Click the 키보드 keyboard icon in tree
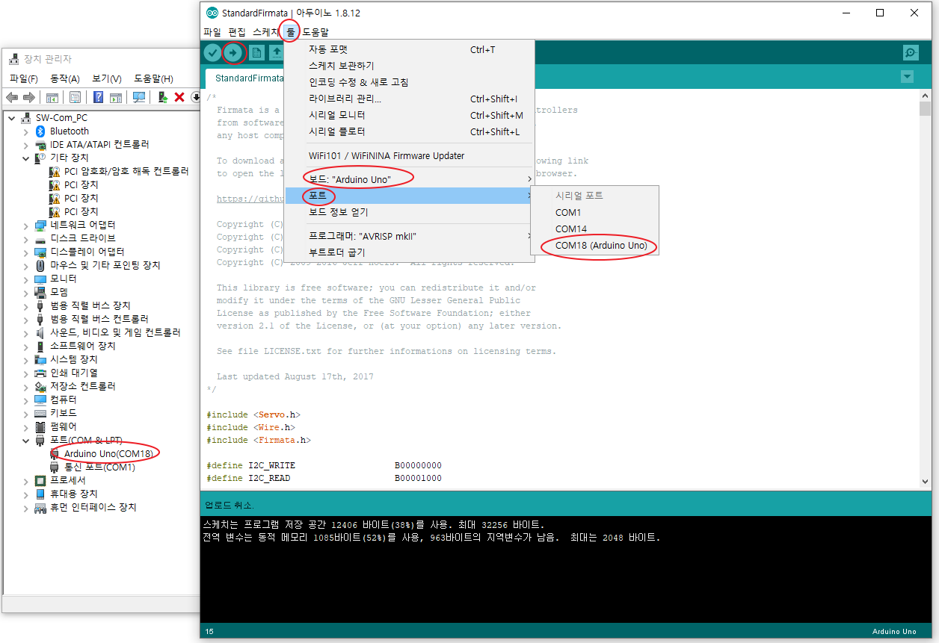939x643 pixels. pos(40,413)
